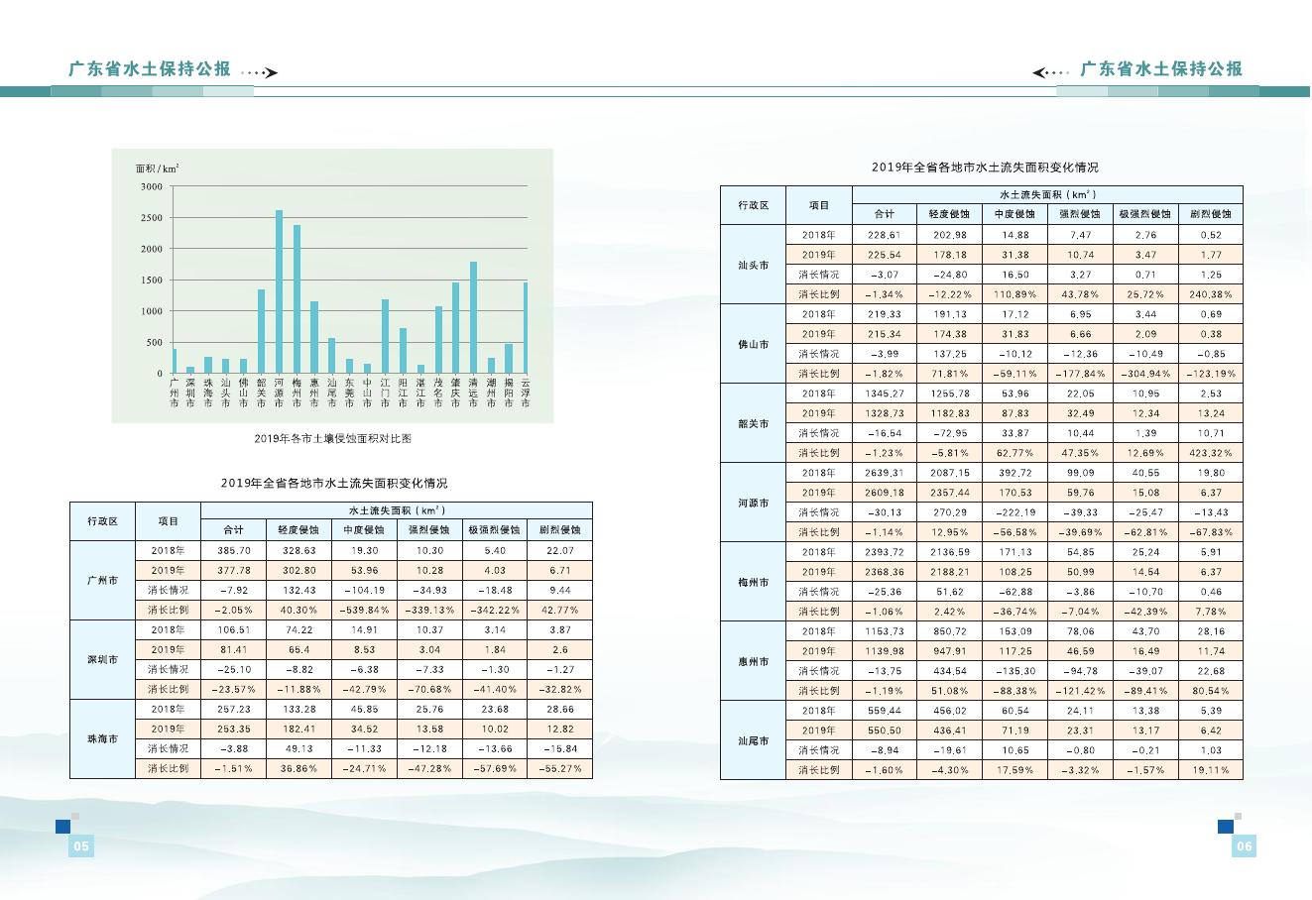This screenshot has width=1312, height=900.
Task: Click the table cell 377.78
Action: pyautogui.click(x=233, y=570)
